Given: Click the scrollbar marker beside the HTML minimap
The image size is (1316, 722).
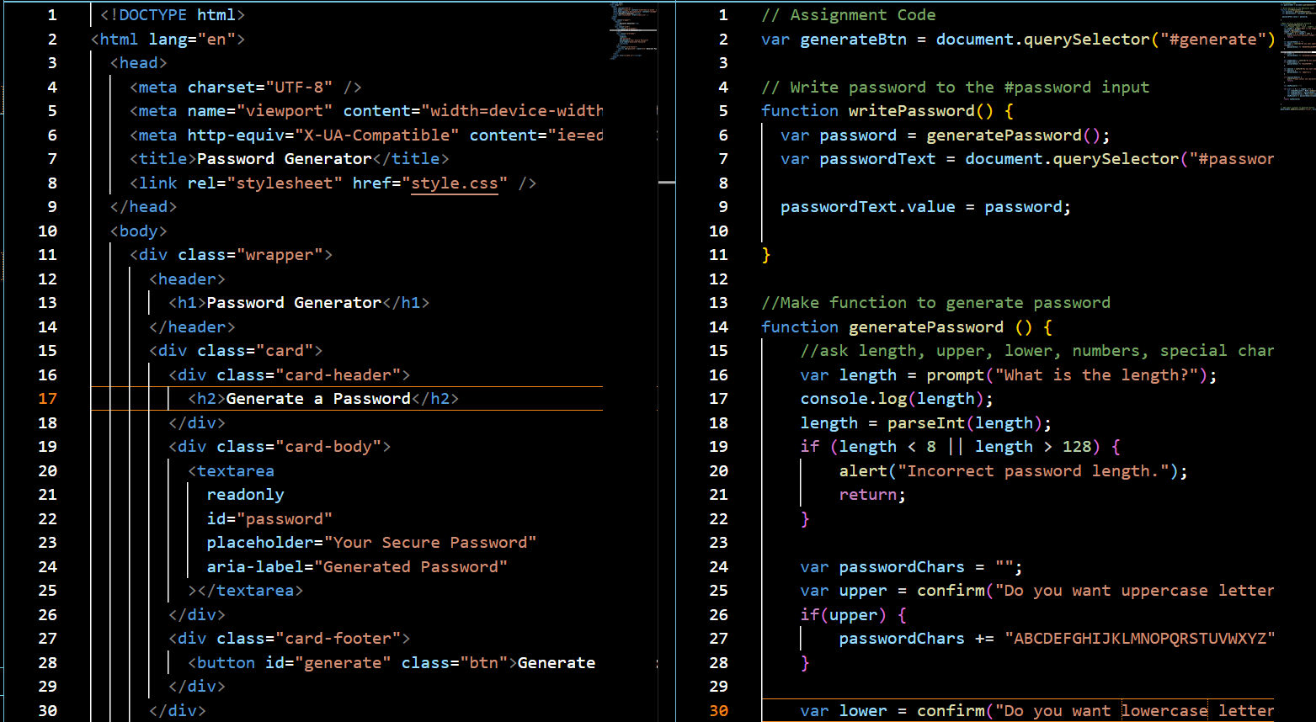Looking at the screenshot, I should point(665,181).
